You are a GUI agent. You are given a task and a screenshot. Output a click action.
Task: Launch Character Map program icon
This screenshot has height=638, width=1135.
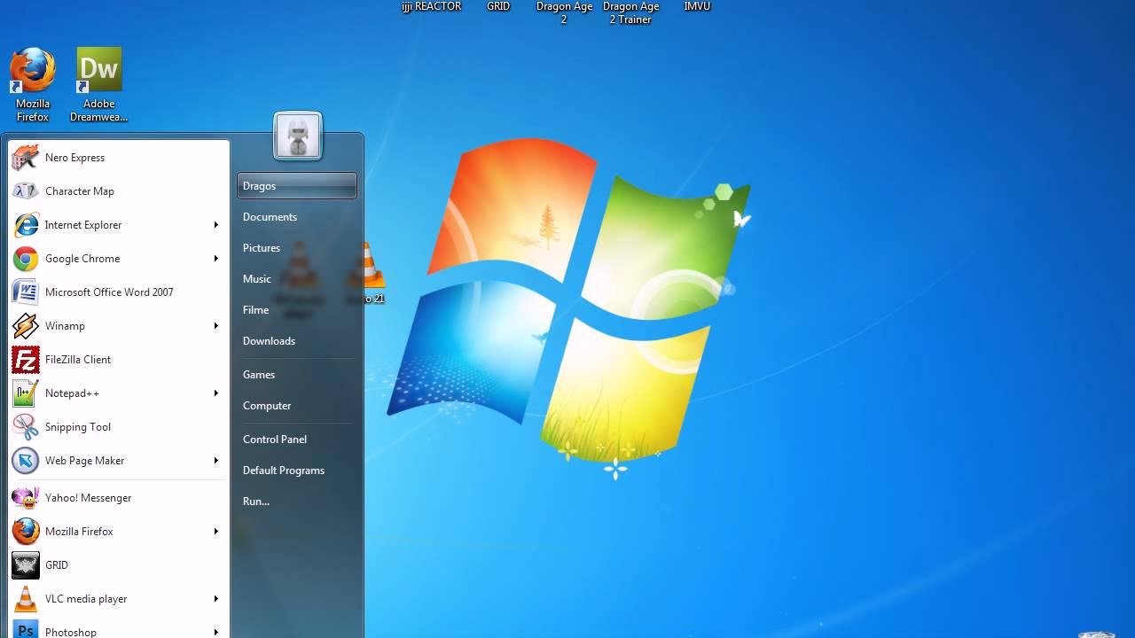pos(26,191)
